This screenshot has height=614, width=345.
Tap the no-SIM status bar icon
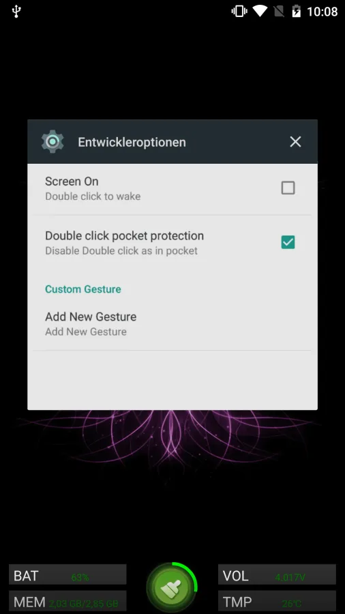click(x=279, y=12)
